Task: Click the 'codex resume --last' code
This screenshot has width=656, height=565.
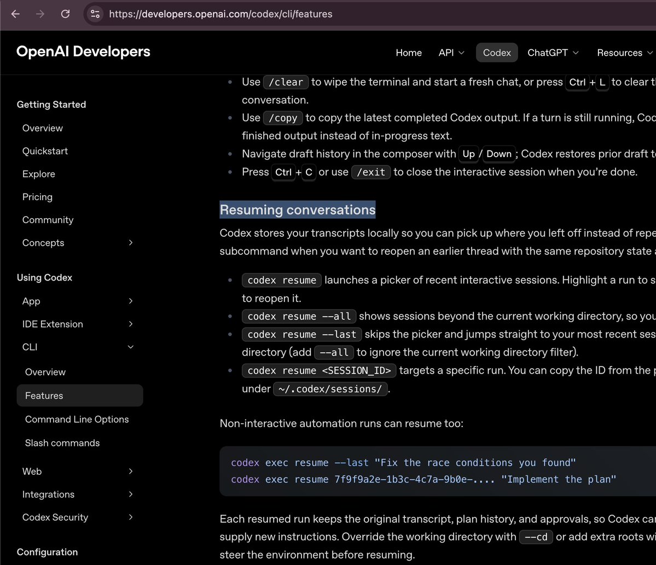Action: (x=301, y=335)
